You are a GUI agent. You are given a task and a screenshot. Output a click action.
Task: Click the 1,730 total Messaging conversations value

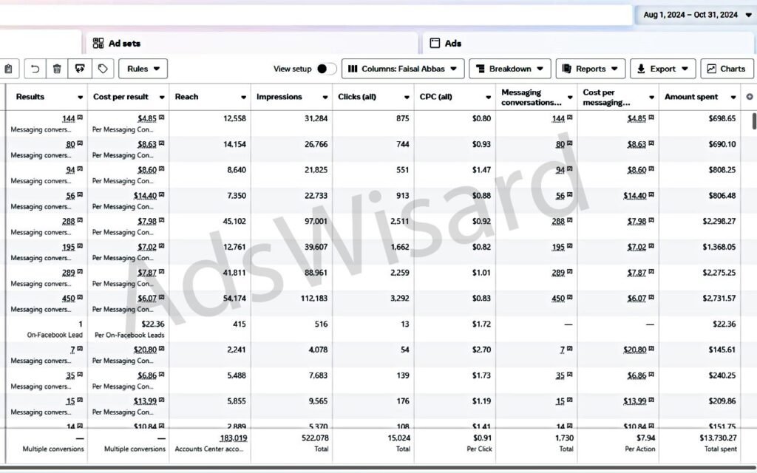[564, 438]
